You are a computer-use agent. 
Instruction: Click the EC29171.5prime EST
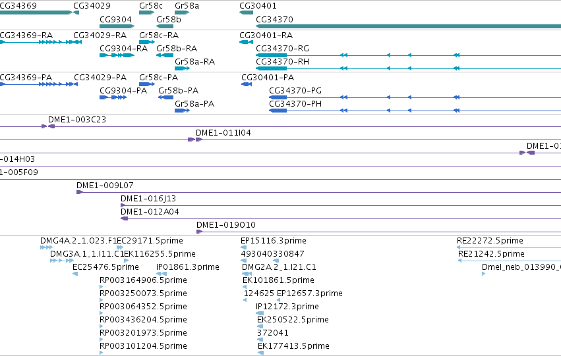tap(120, 247)
